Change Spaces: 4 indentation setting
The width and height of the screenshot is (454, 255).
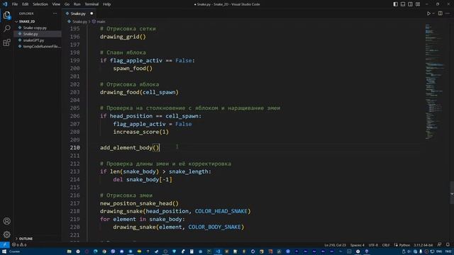(x=358, y=244)
